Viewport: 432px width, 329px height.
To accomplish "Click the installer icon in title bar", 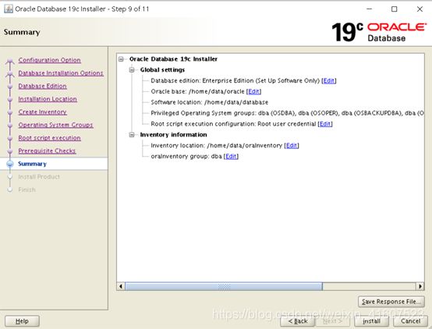I will 9,9.
